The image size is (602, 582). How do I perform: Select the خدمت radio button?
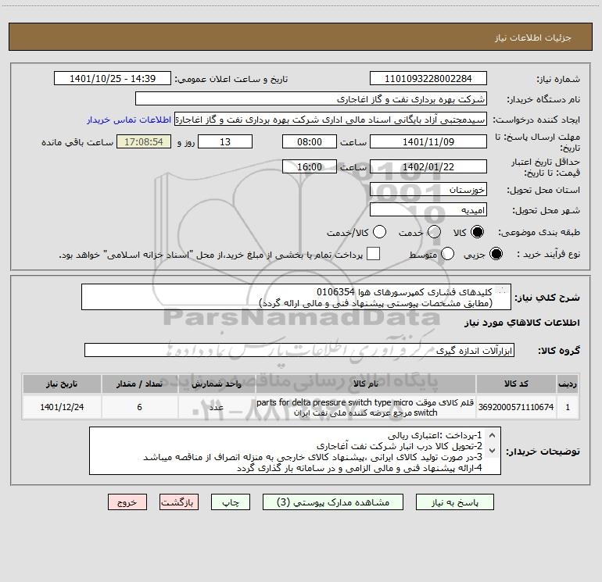tap(434, 232)
